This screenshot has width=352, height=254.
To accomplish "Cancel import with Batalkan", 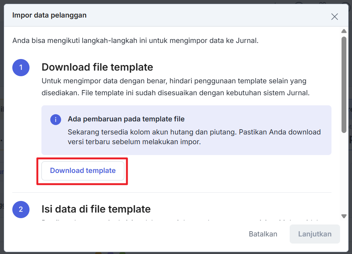I will 263,234.
